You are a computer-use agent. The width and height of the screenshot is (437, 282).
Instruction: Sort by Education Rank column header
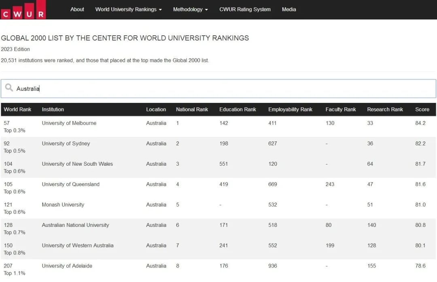pos(238,109)
